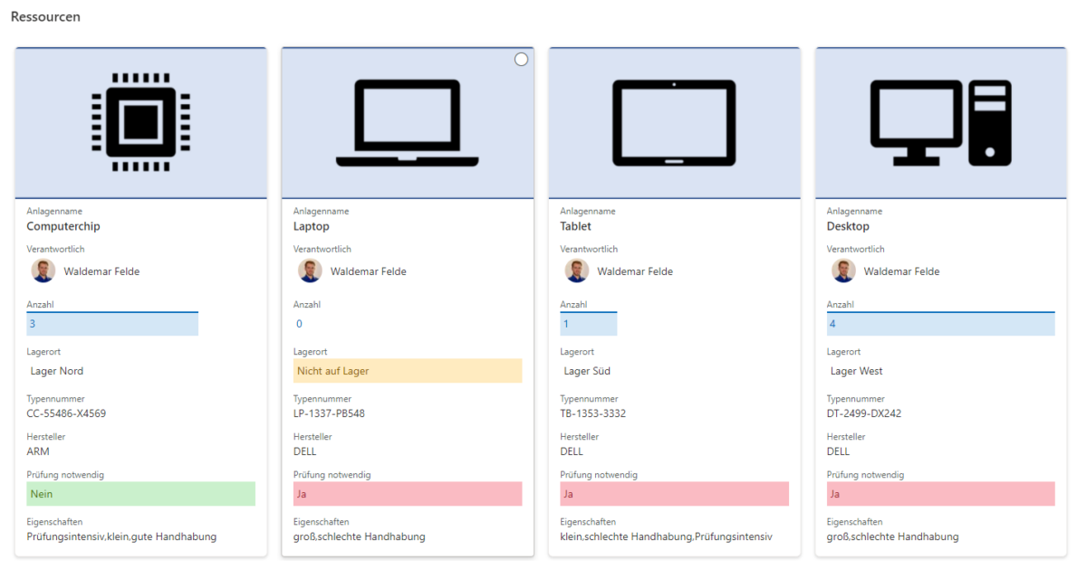Click Waldemar Felde's avatar on the Tablet card
This screenshot has height=569, width=1087.
pos(576,270)
